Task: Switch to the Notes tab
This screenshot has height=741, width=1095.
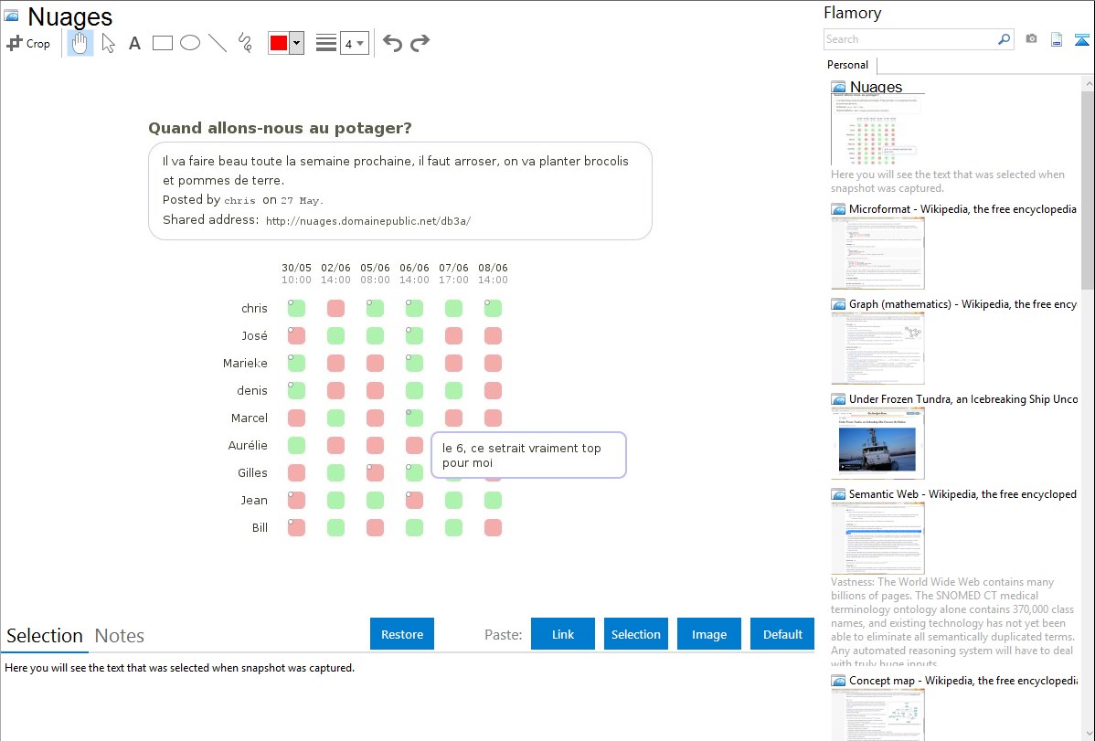Action: click(120, 636)
